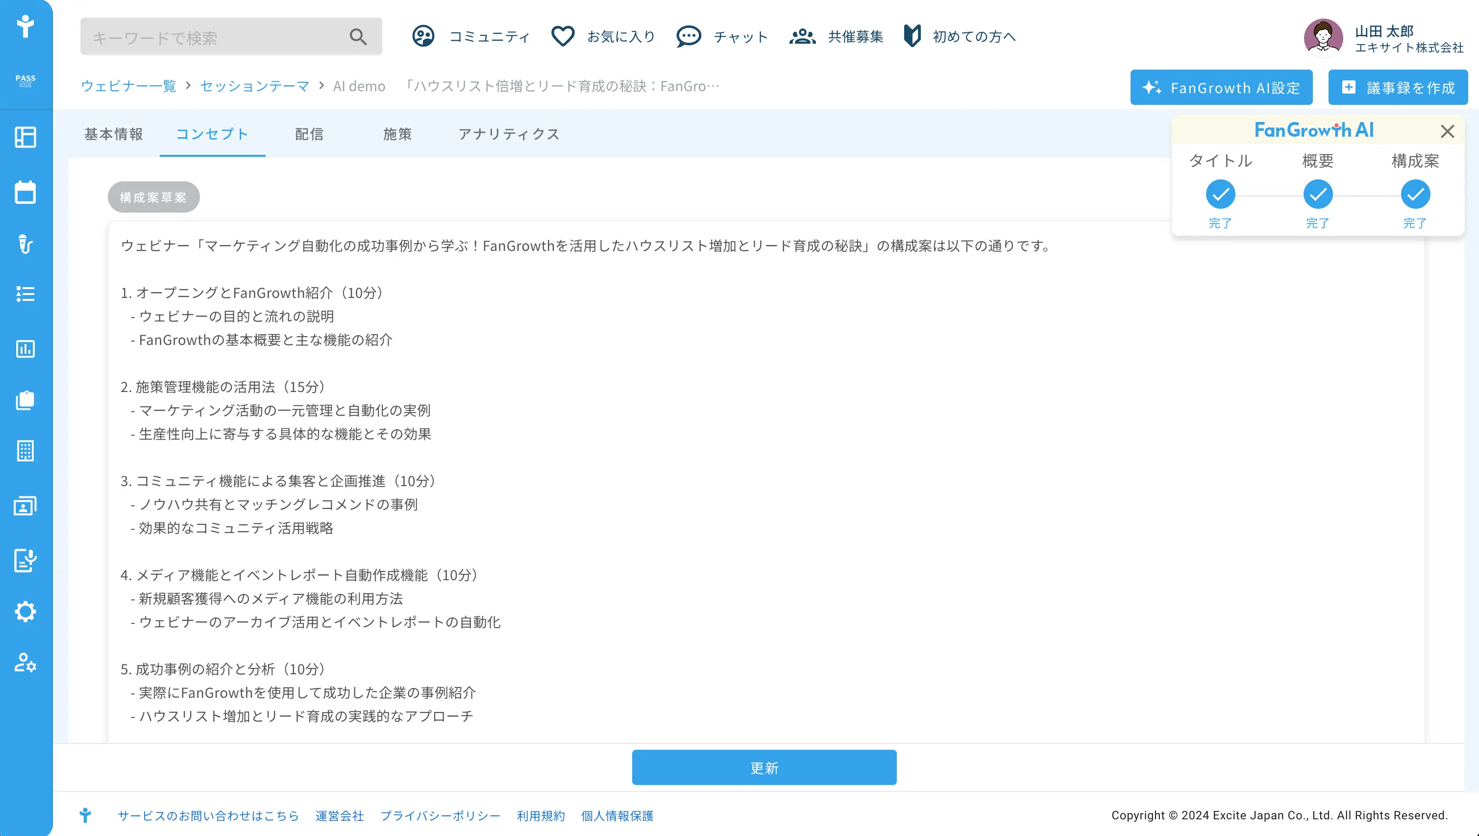The image size is (1479, 836).
Task: Open the settings gear icon in the sidebar
Action: pyautogui.click(x=25, y=612)
